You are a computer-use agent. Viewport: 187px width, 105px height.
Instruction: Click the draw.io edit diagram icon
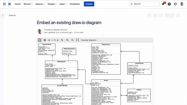coord(40,40)
